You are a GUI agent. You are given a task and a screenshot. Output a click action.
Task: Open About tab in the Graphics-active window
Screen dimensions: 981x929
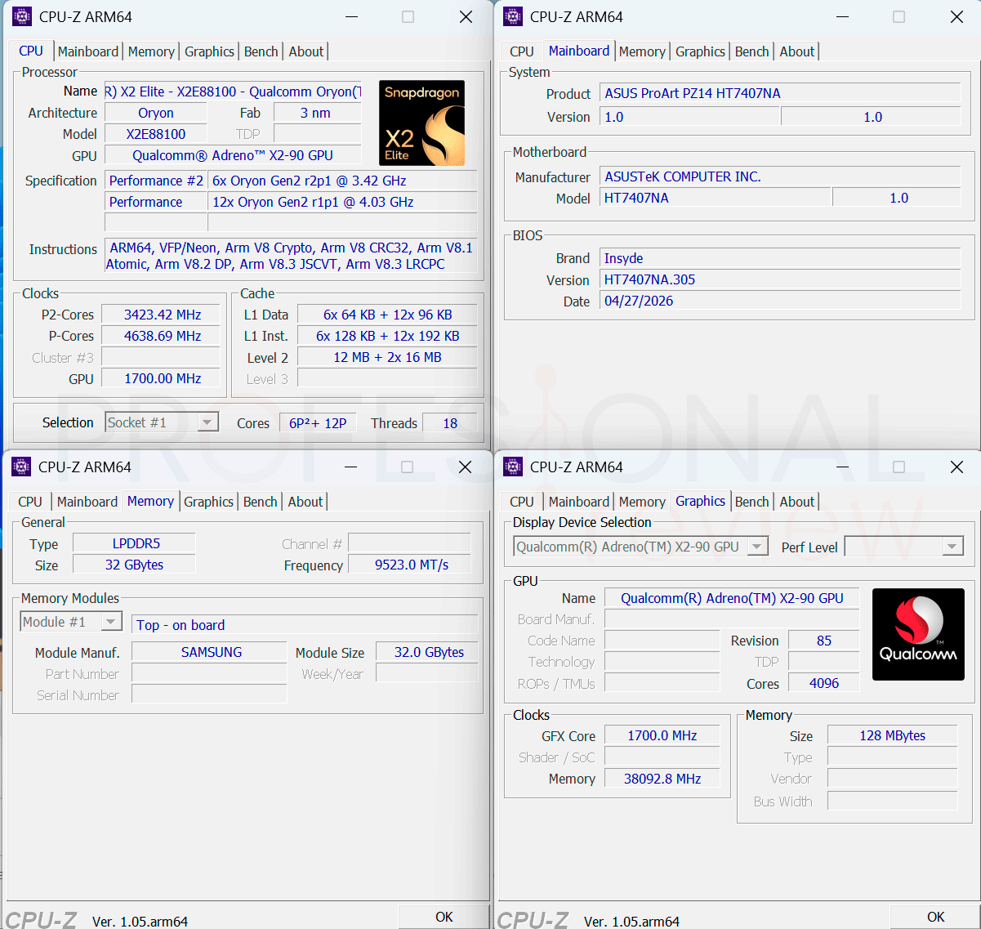(797, 502)
